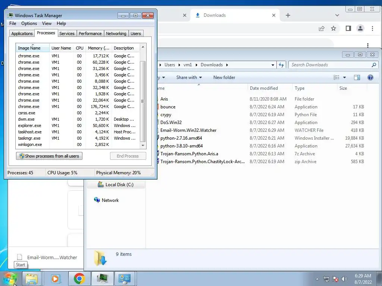Switch to the Networking tab
Image resolution: width=382 pixels, height=286 pixels.
pyautogui.click(x=116, y=33)
